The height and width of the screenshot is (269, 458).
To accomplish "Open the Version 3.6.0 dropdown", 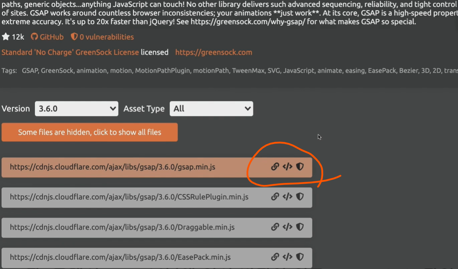I will pos(77,109).
